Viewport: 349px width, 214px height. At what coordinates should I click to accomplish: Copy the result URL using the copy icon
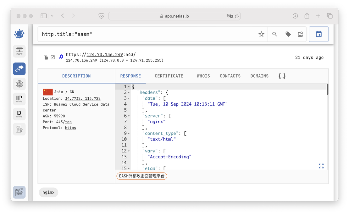[x=45, y=57]
